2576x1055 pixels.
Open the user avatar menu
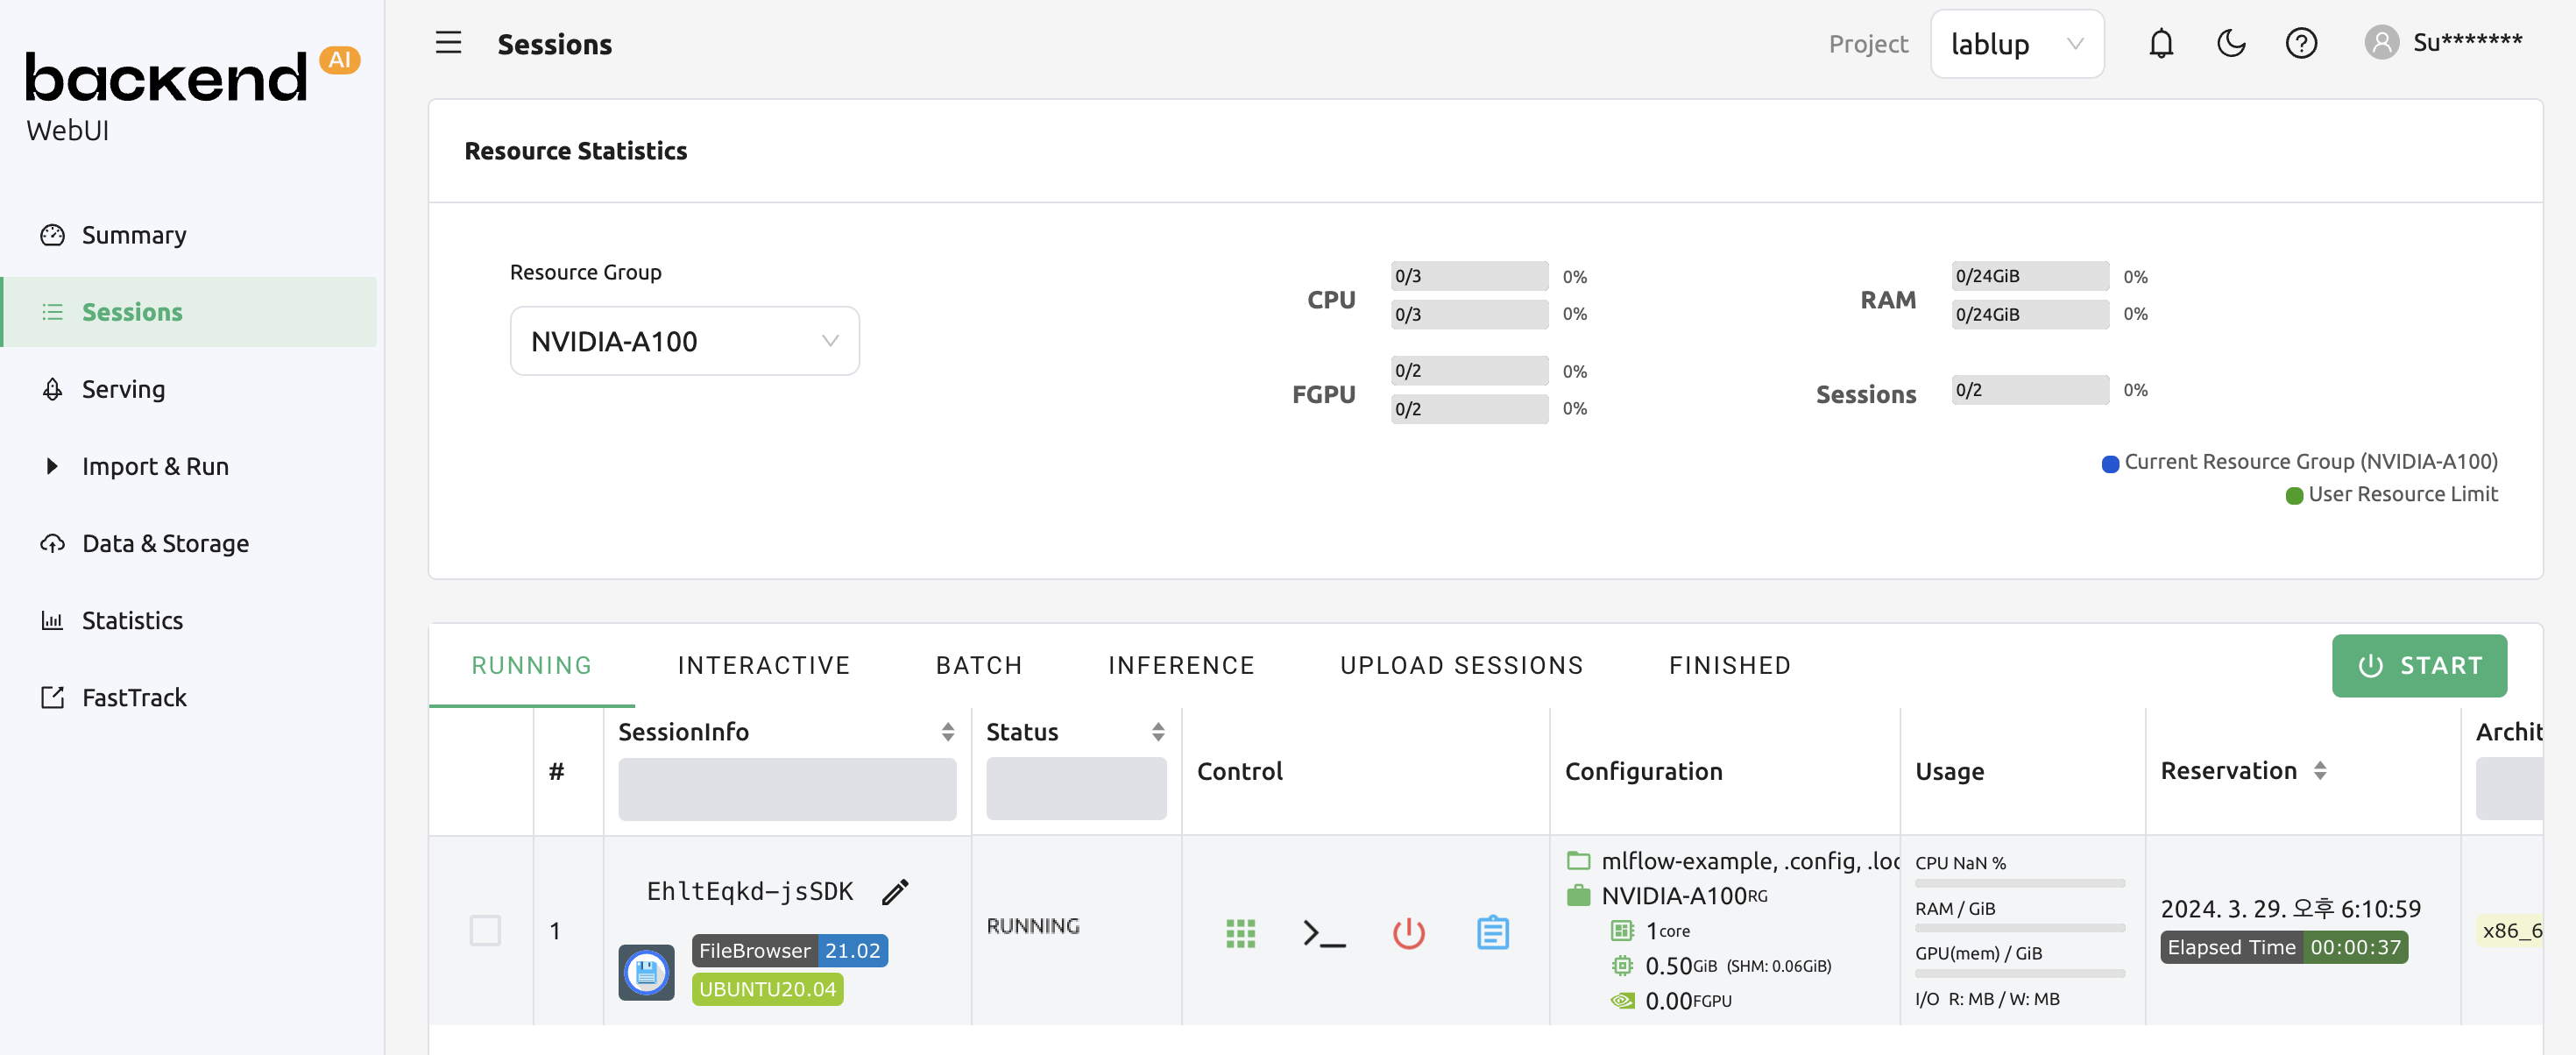coord(2443,43)
